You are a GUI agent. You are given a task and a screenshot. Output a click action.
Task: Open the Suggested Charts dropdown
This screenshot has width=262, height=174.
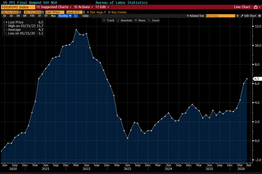pos(54,7)
